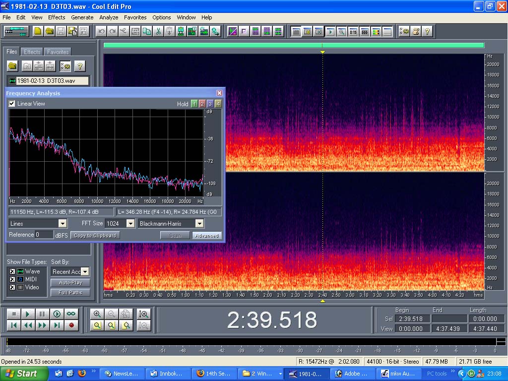Click the dB level meter bar
Image resolution: width=508 pixels, height=381 pixels.
(251, 342)
